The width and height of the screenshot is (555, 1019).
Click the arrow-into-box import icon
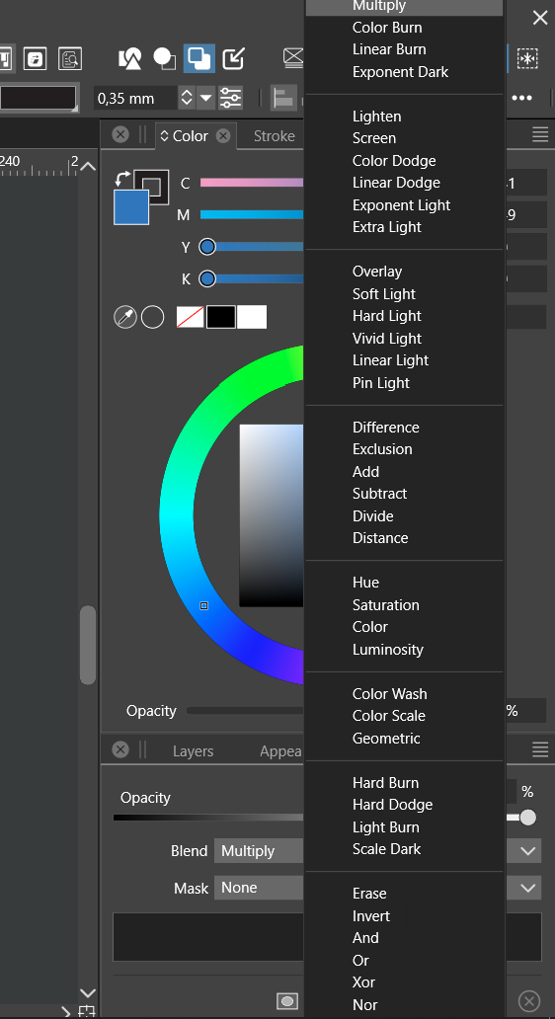coord(233,58)
